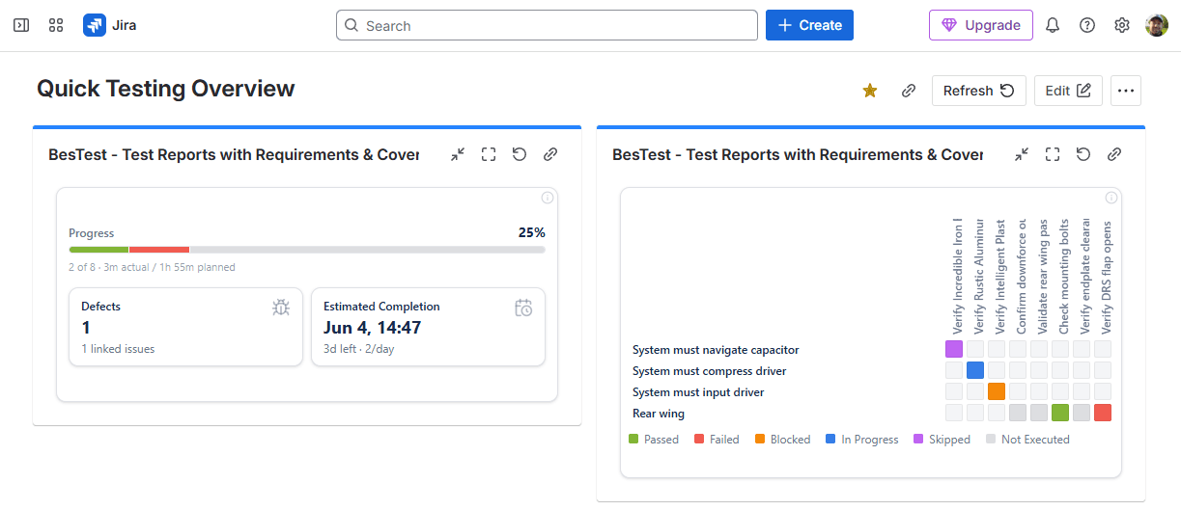Open the app switcher grid icon
This screenshot has width=1181, height=509.
[x=56, y=25]
